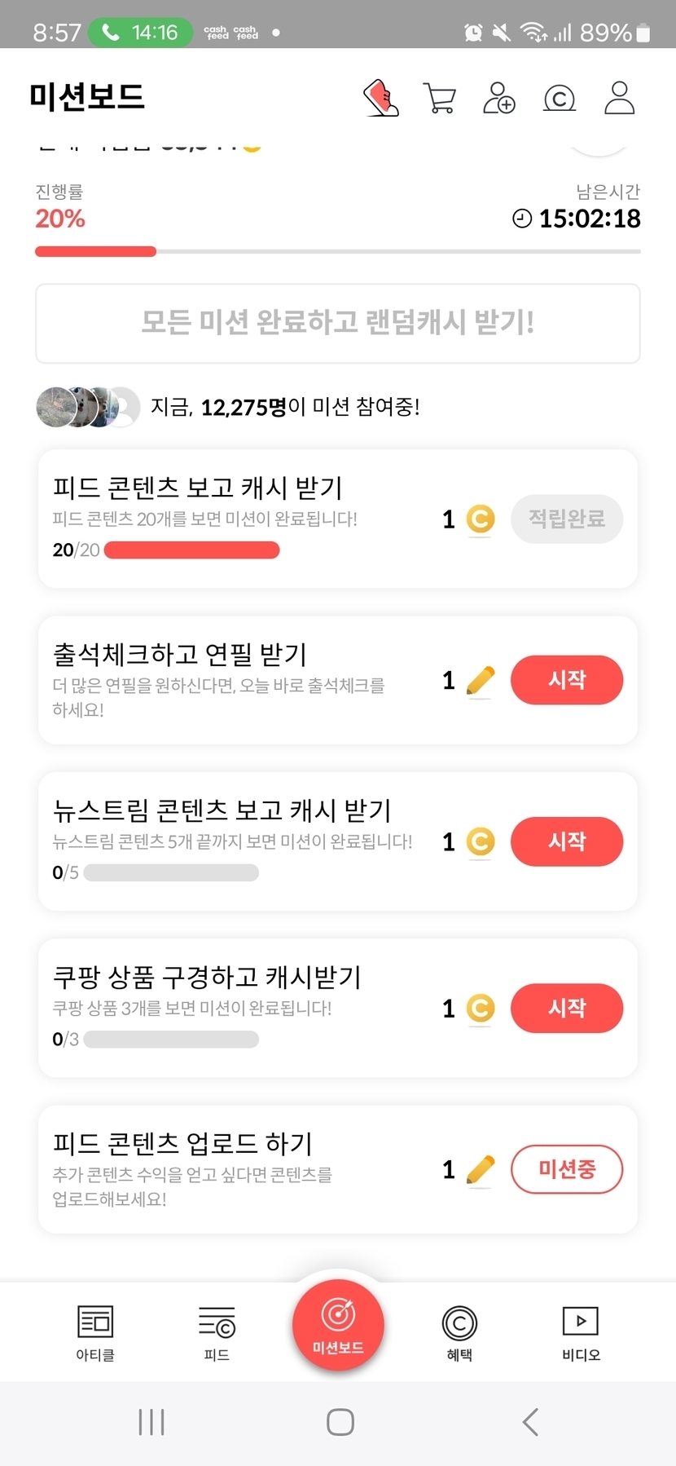Tap the red overall progress bar
The image size is (676, 1466).
point(96,252)
